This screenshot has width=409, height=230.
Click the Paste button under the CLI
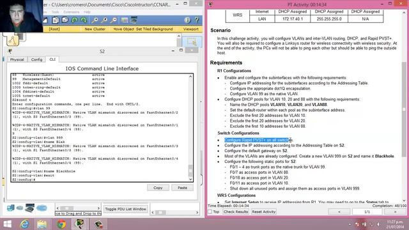(x=182, y=188)
